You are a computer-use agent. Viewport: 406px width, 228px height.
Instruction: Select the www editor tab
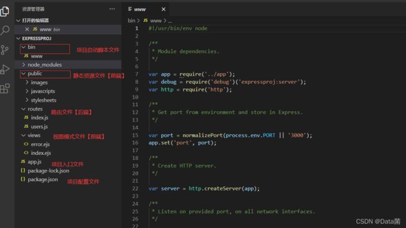click(x=146, y=9)
